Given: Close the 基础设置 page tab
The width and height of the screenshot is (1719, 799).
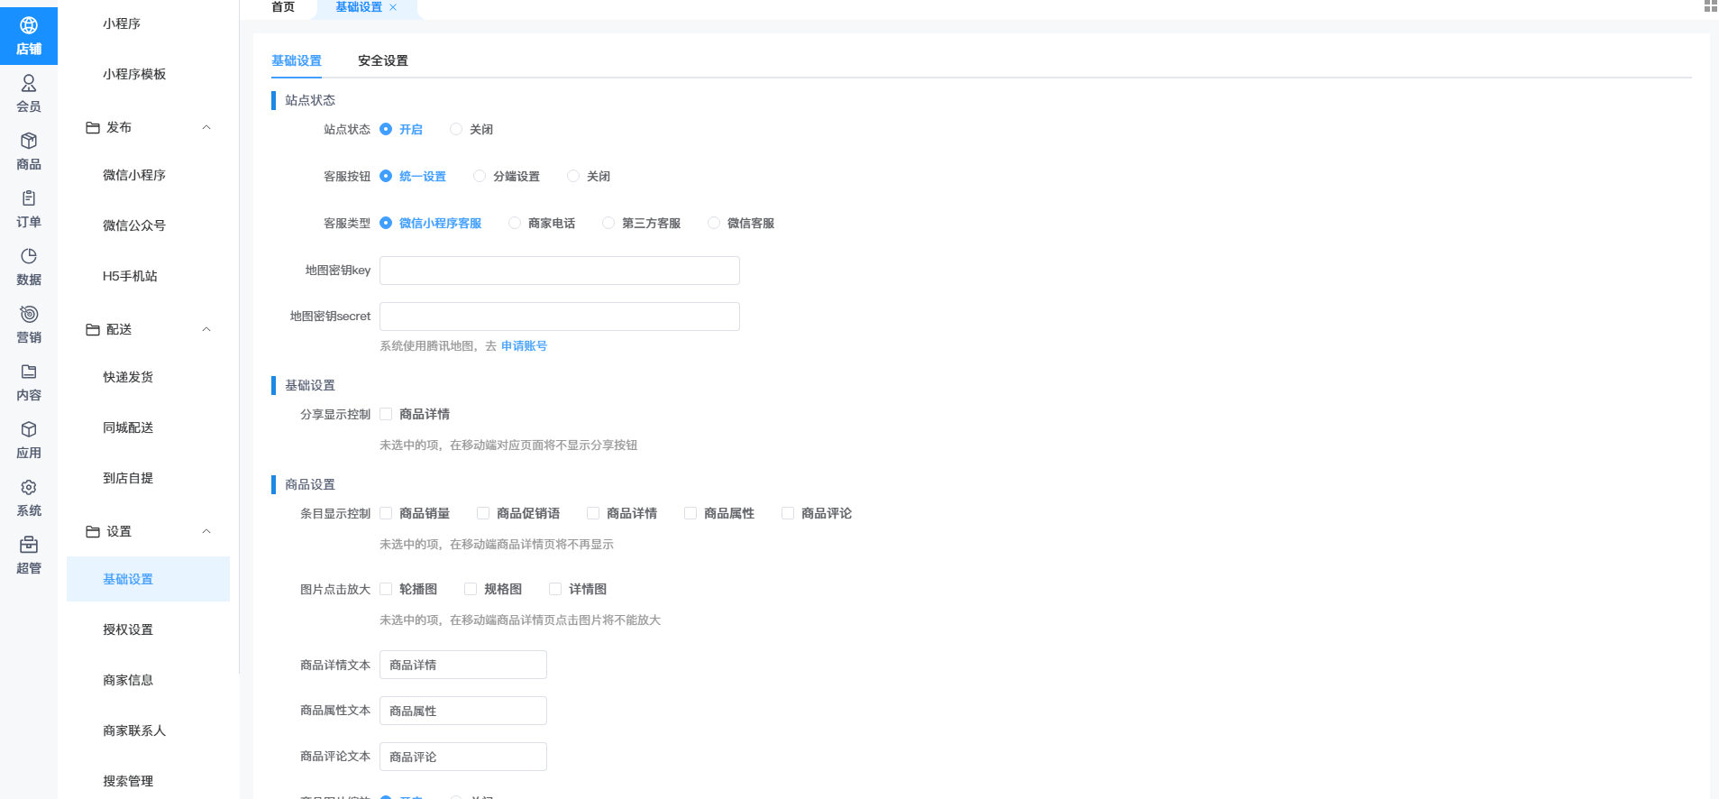Looking at the screenshot, I should [393, 7].
